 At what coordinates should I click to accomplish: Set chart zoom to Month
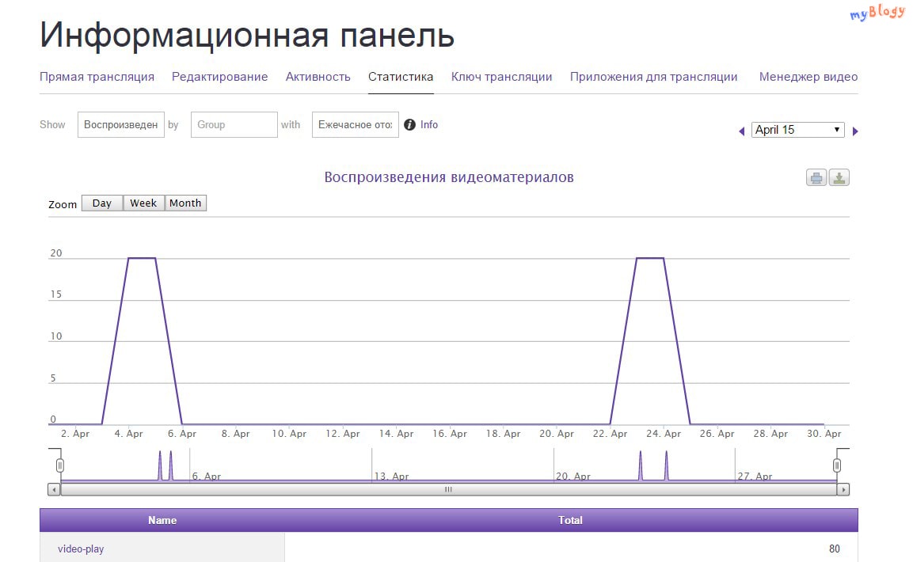[185, 203]
